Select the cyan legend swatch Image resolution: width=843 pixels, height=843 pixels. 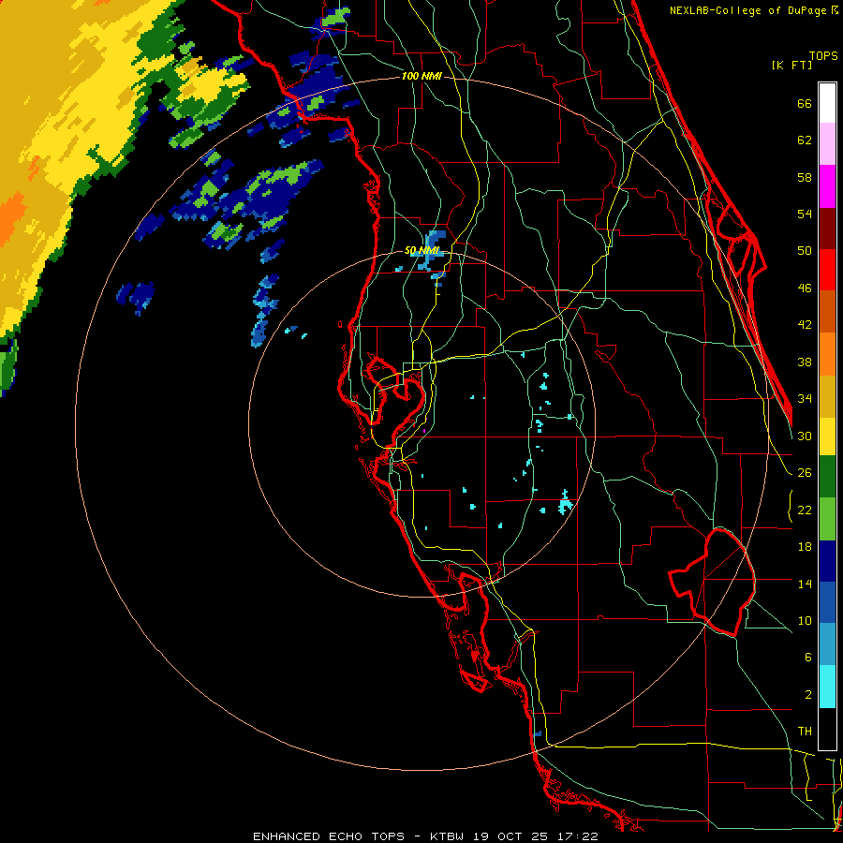[827, 688]
